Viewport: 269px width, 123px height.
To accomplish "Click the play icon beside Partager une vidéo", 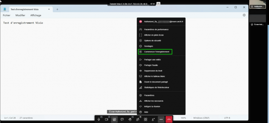I will (x=141, y=60).
